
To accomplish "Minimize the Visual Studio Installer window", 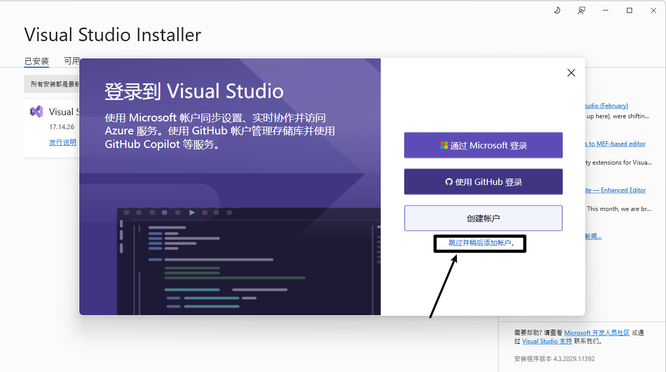I will tap(606, 10).
